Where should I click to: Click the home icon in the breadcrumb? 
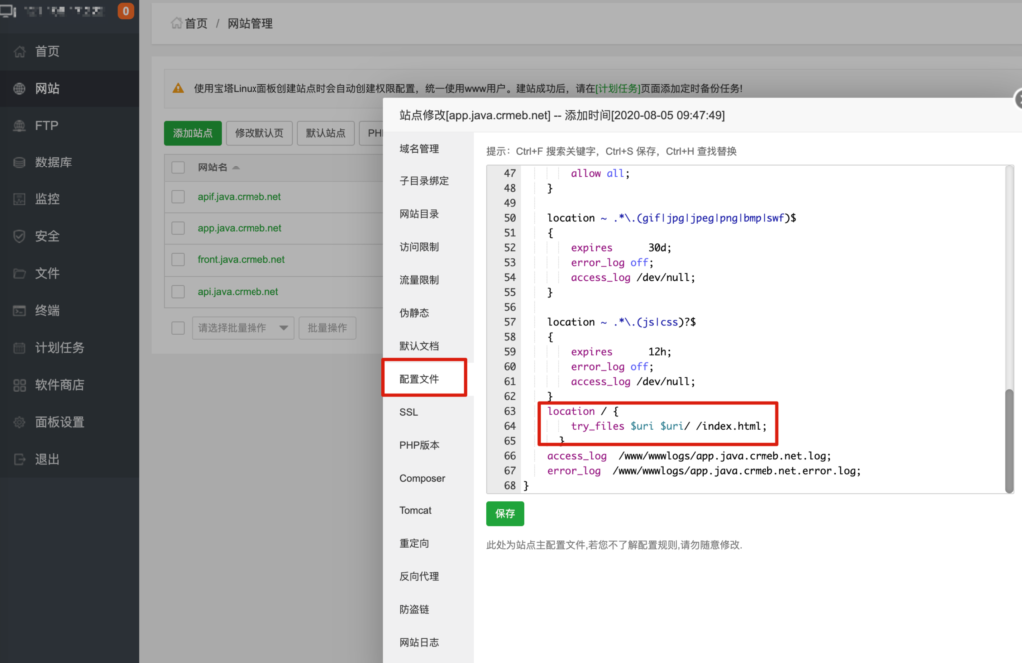[x=176, y=24]
